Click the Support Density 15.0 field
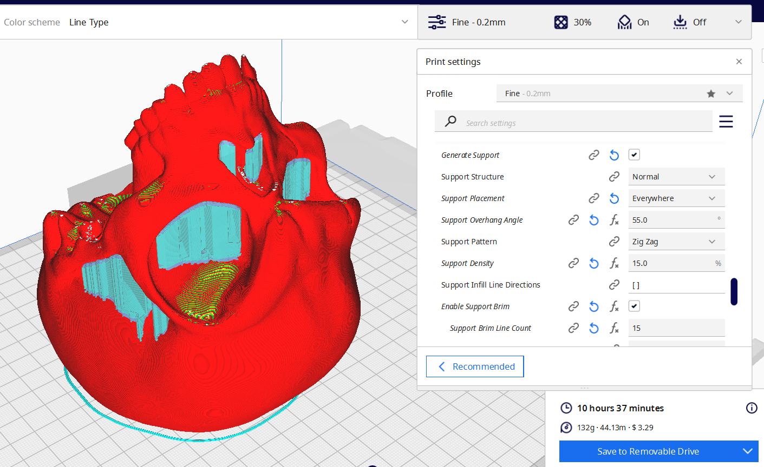Viewport: 764px width, 467px height. (676, 263)
